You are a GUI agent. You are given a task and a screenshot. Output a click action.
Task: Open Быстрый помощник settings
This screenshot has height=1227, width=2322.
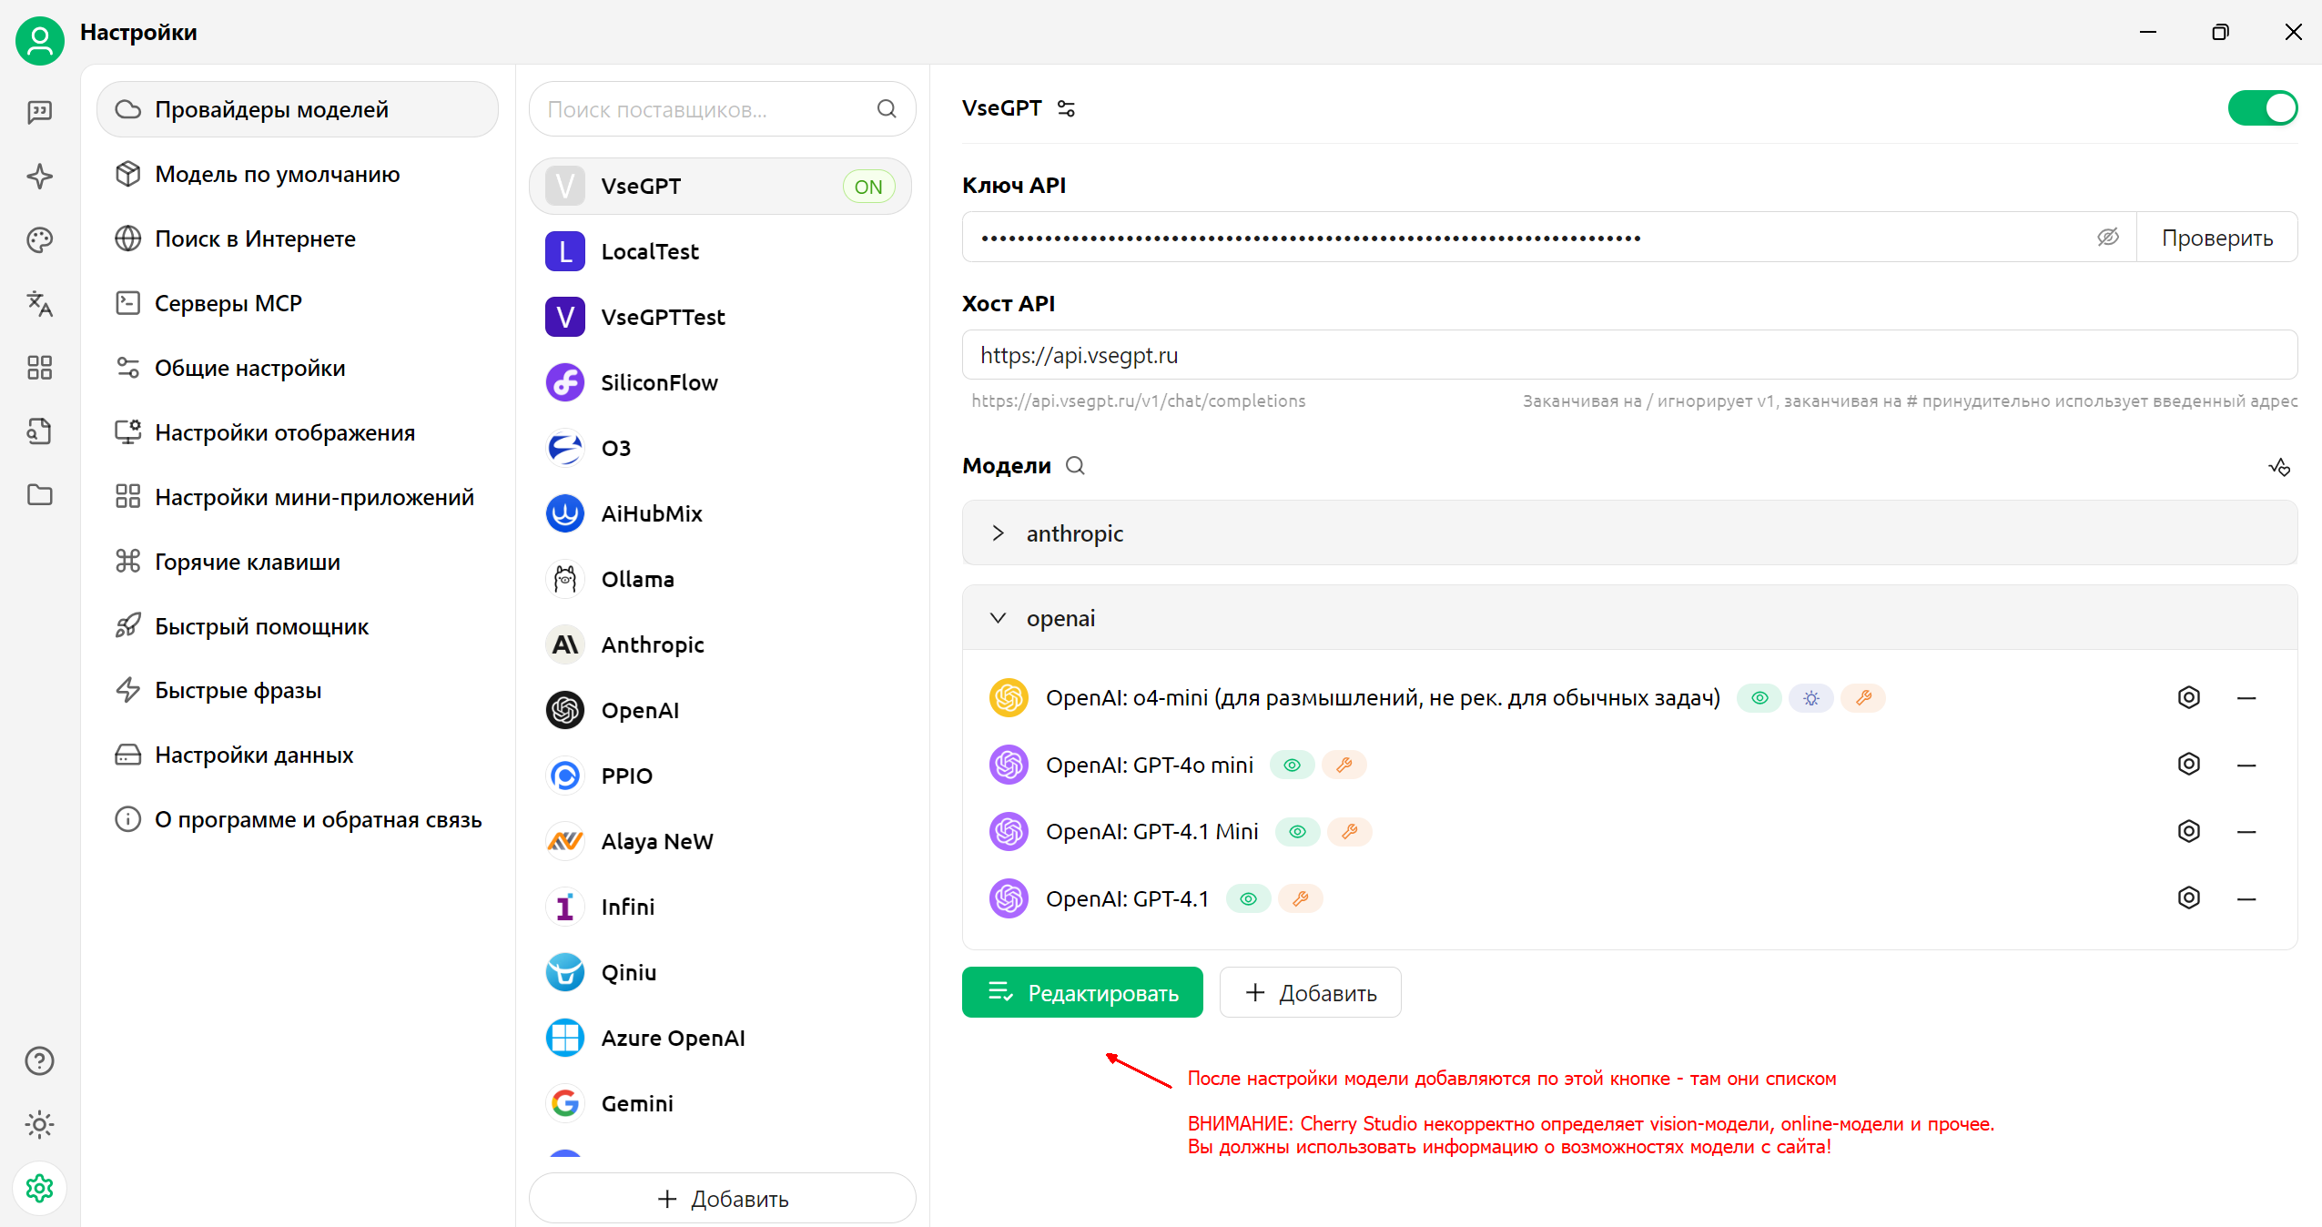click(298, 626)
